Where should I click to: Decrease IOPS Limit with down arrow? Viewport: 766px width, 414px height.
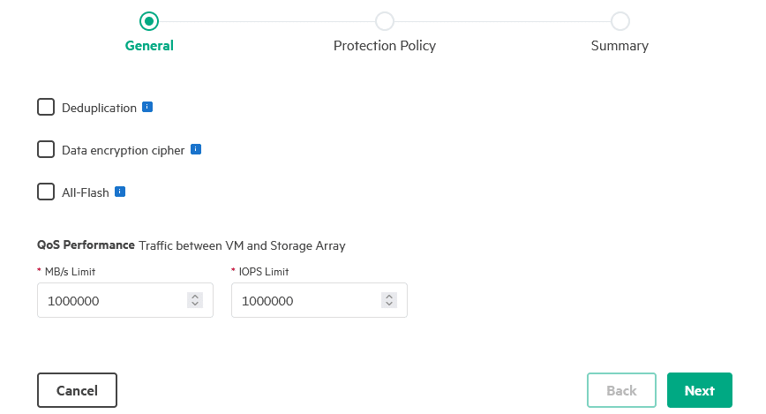[x=389, y=304]
